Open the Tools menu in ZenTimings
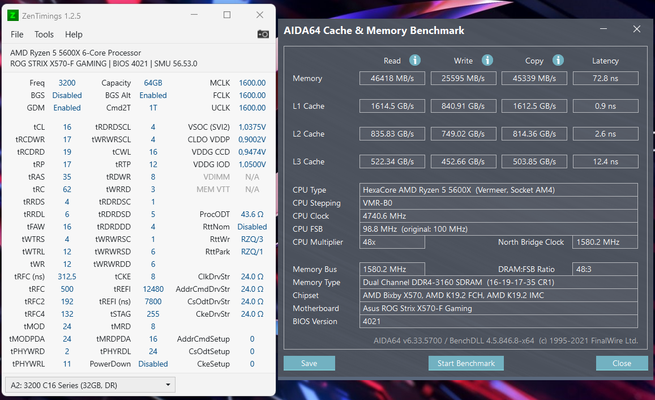The width and height of the screenshot is (655, 400). coord(44,34)
